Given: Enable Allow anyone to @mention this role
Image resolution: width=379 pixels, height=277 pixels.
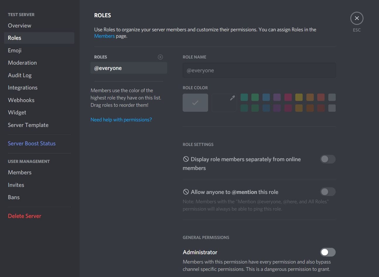Looking at the screenshot, I should click(327, 192).
